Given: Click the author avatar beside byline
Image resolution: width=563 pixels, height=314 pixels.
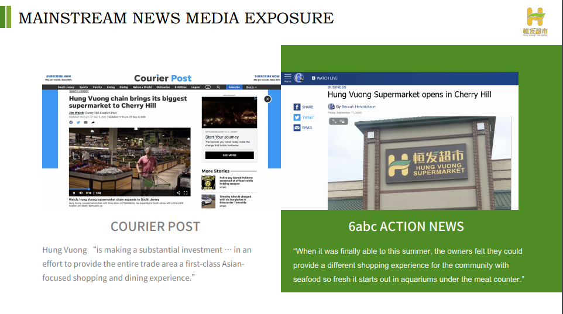Looking at the screenshot, I should coord(331,106).
